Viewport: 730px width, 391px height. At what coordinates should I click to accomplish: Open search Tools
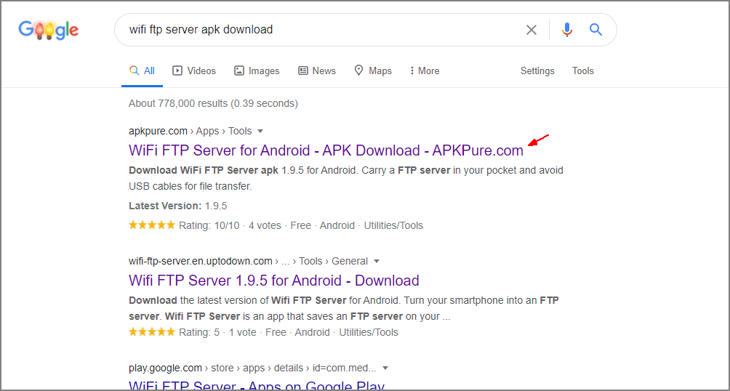tap(583, 70)
